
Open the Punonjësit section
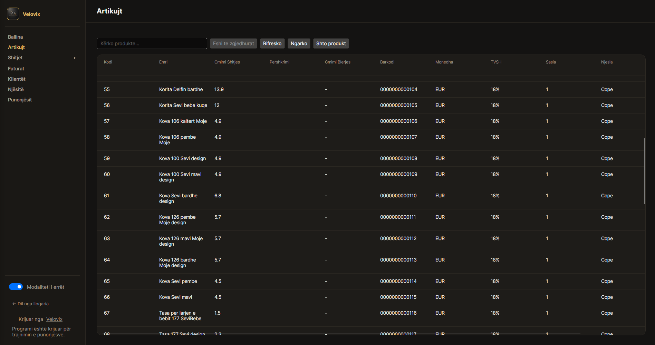point(20,100)
